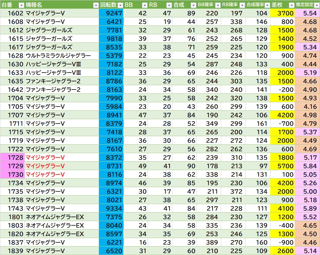Open the 回転数 column filter dropdown
320x255 pixels.
(120, 5)
